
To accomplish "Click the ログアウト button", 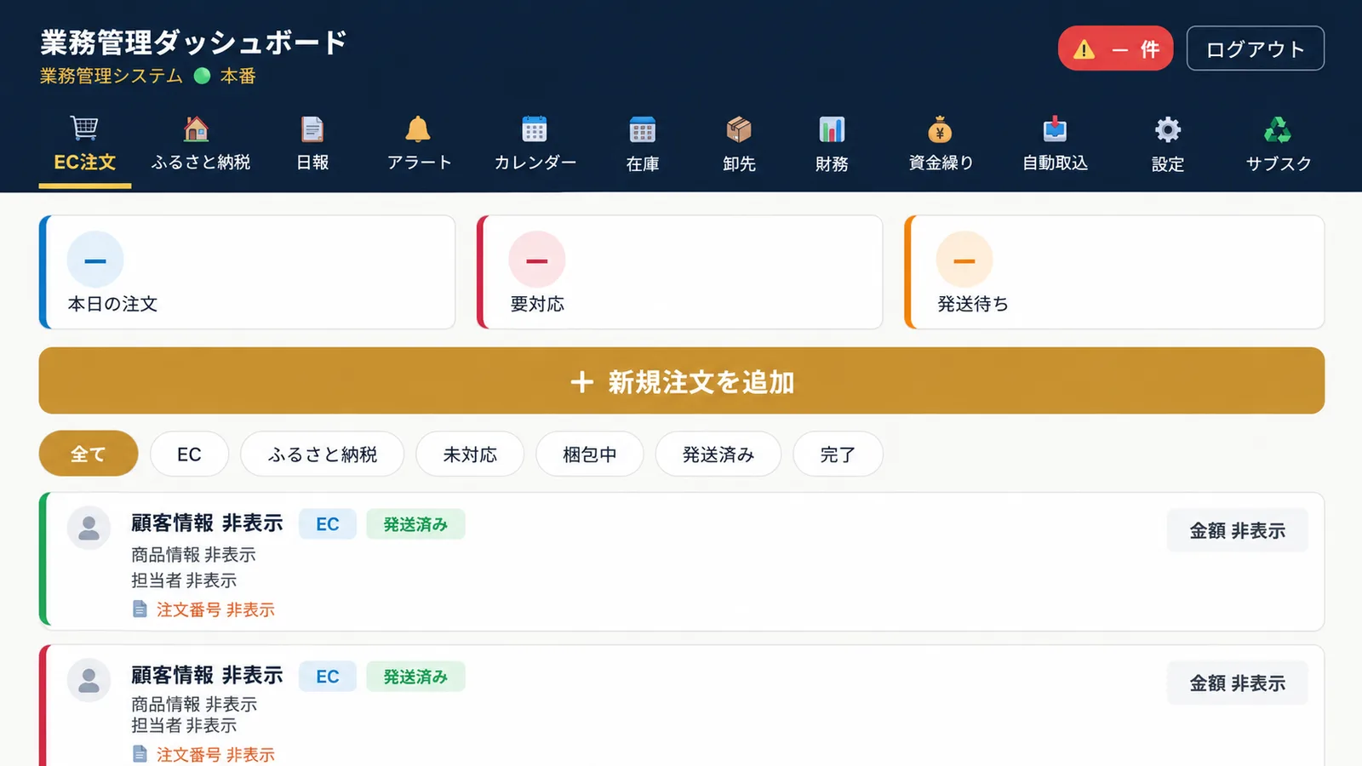I will [1255, 49].
